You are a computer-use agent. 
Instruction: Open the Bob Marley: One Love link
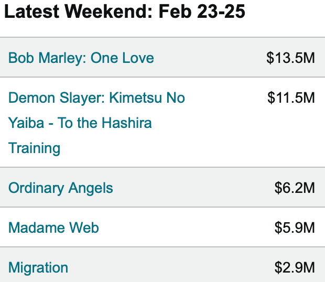click(x=81, y=58)
